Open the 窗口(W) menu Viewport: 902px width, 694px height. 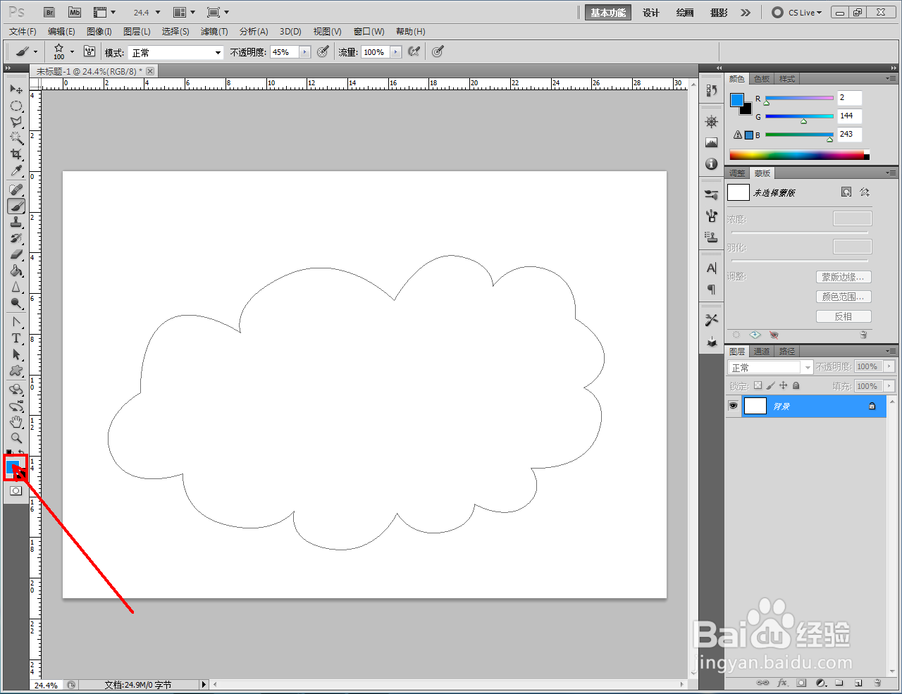[x=369, y=32]
